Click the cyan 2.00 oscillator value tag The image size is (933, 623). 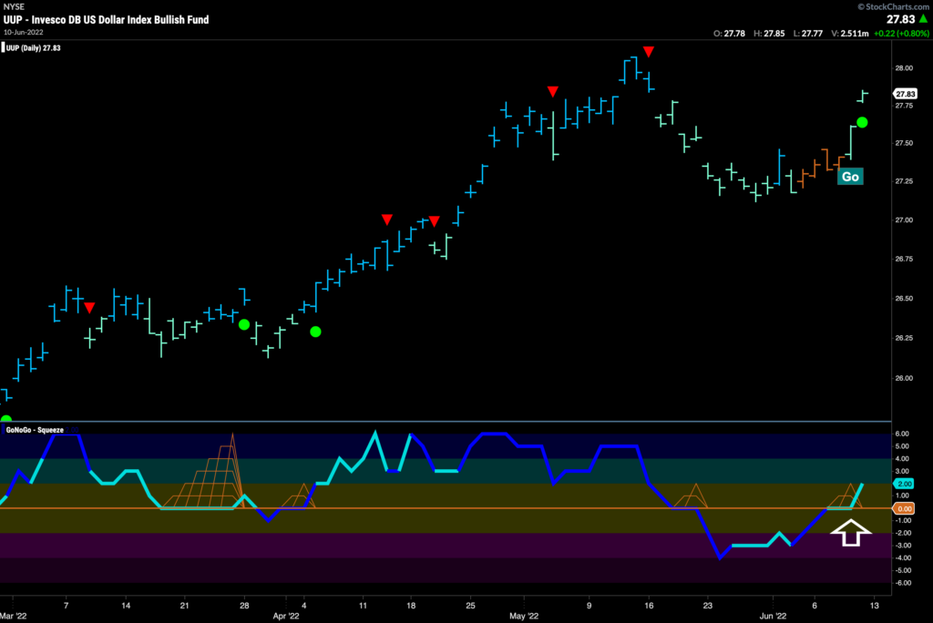click(904, 484)
